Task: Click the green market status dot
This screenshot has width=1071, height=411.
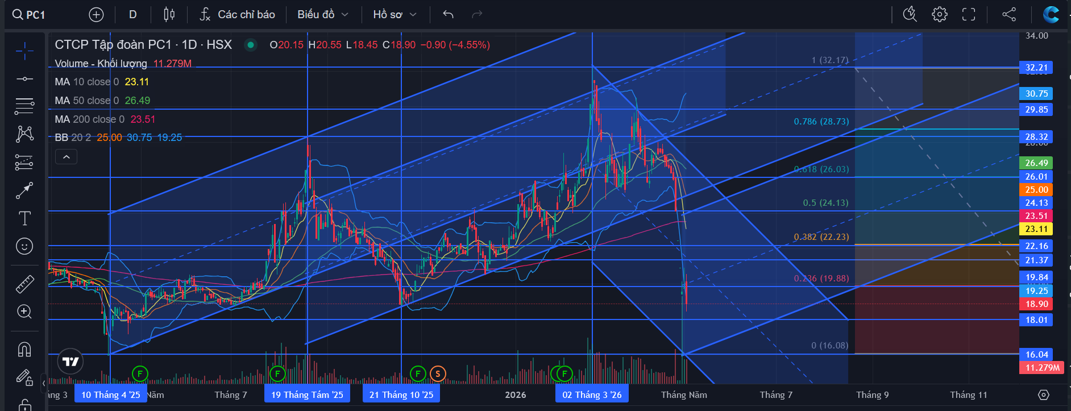Action: (251, 45)
